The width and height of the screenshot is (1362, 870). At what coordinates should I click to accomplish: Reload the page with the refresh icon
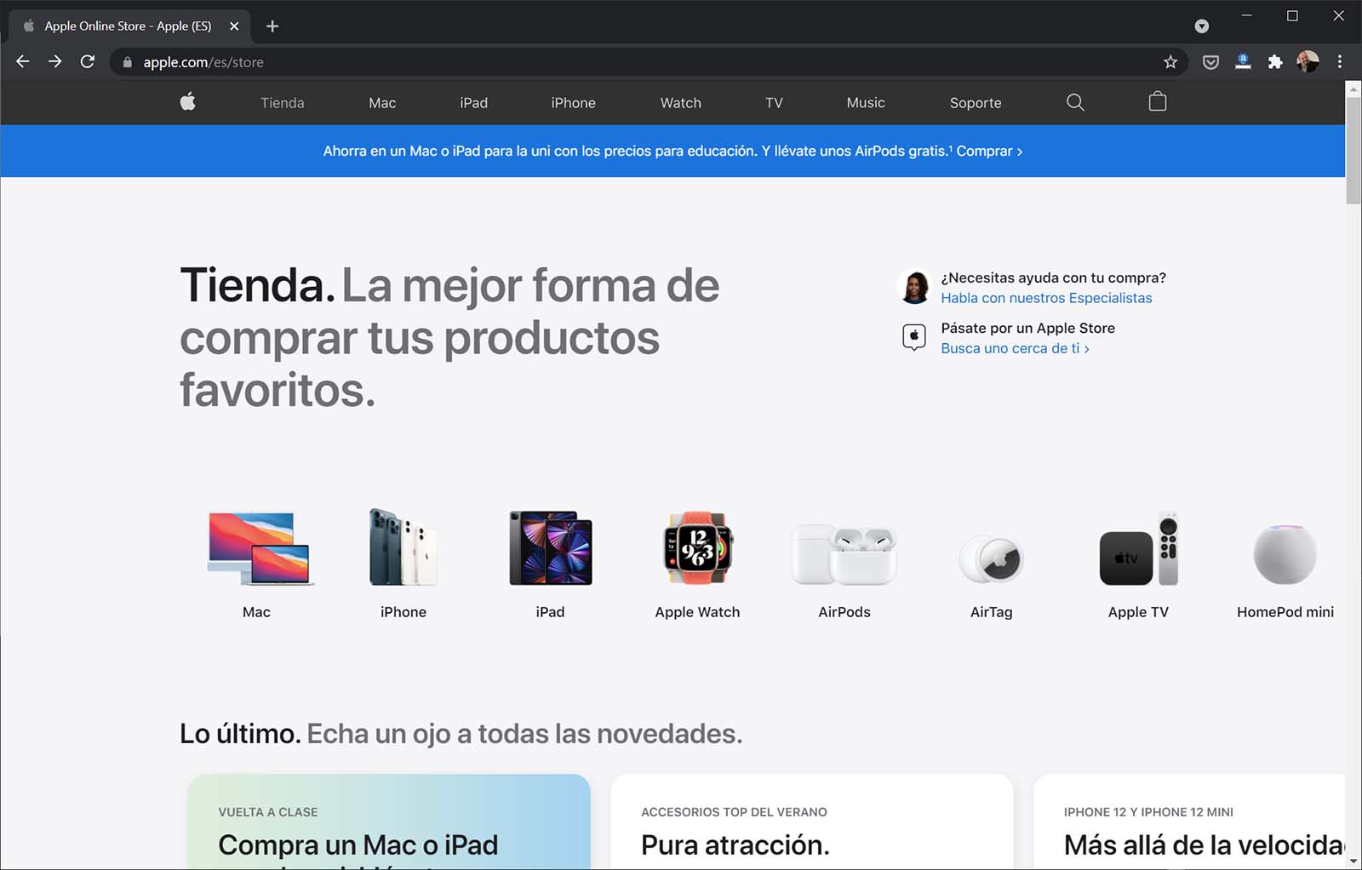87,61
